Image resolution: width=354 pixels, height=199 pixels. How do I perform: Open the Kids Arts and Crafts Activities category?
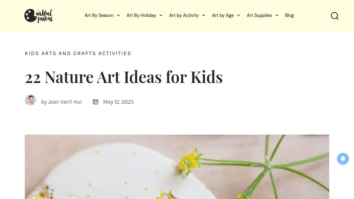click(x=78, y=53)
